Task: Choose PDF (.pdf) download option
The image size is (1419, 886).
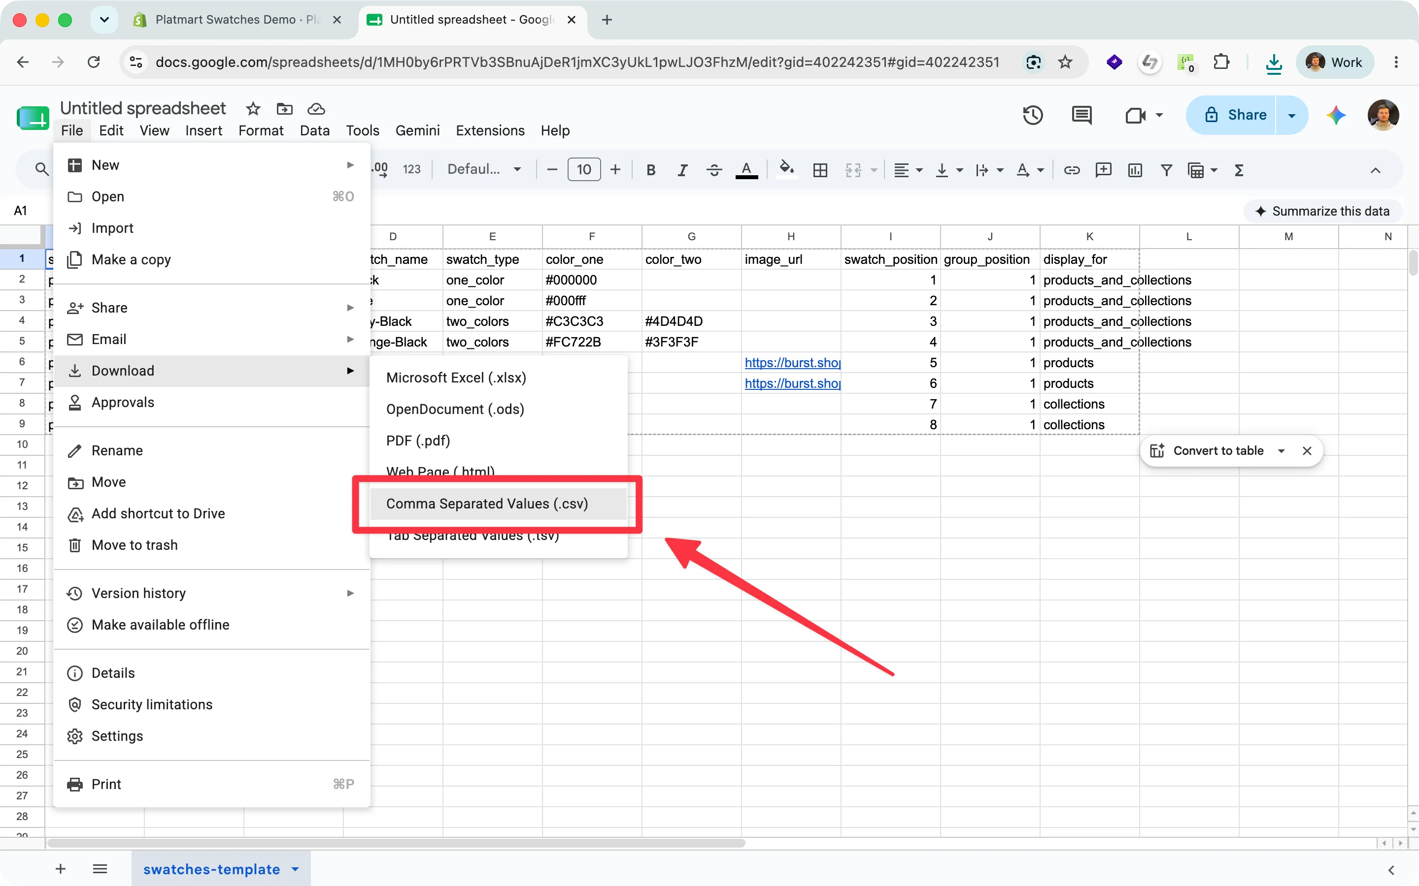Action: click(x=499, y=441)
